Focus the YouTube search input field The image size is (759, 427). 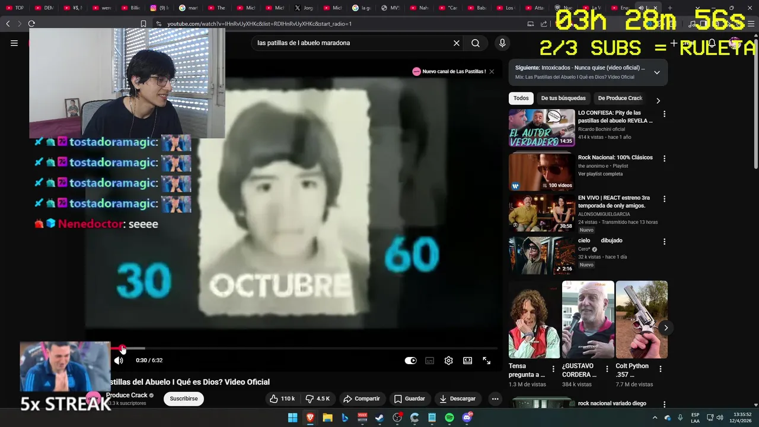click(350, 43)
